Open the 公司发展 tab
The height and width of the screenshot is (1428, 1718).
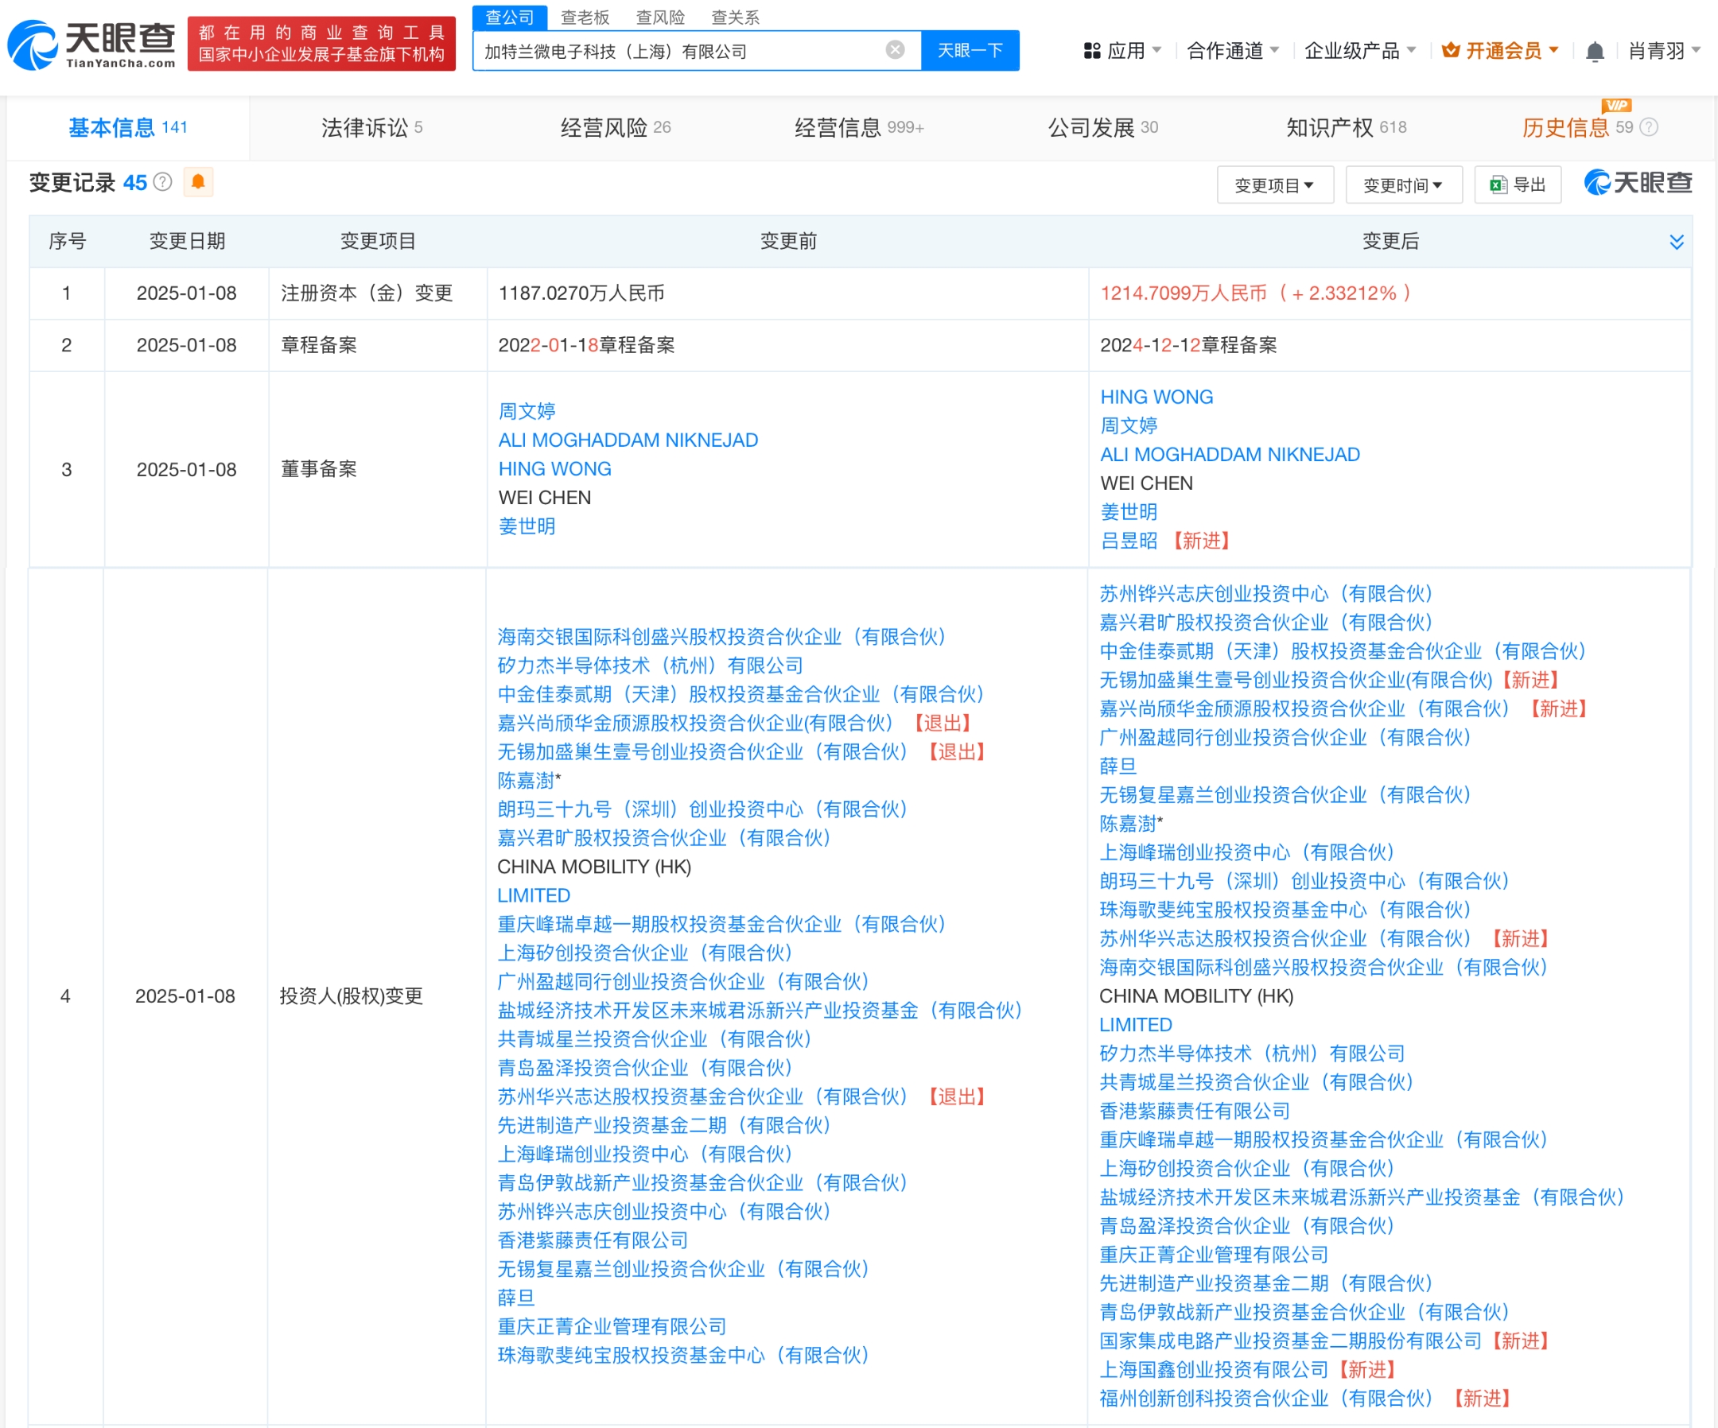1103,127
